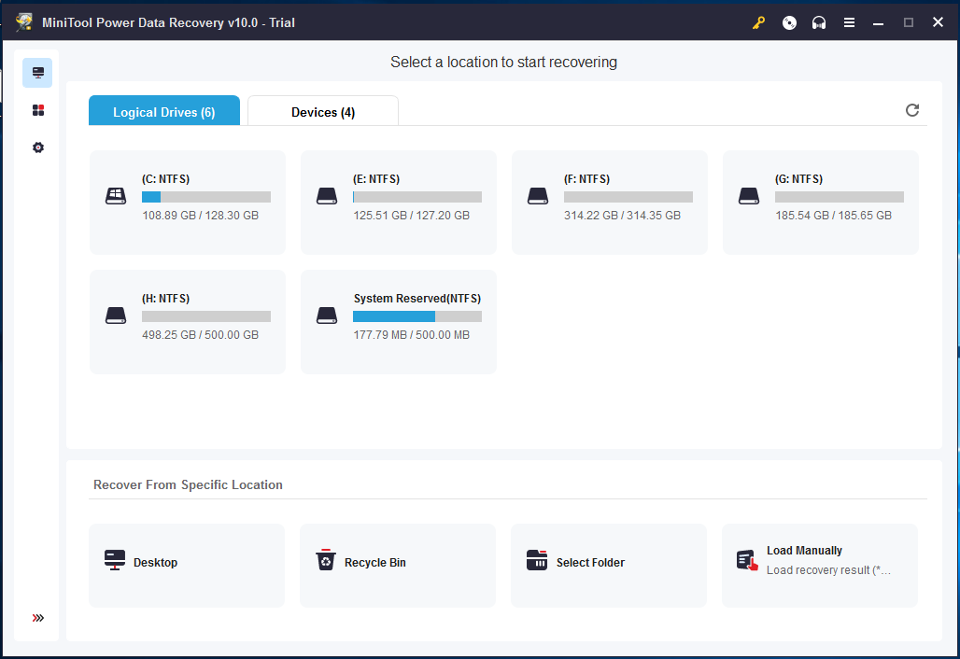The height and width of the screenshot is (659, 960).
Task: Open the language selection globe icon
Action: pos(789,21)
